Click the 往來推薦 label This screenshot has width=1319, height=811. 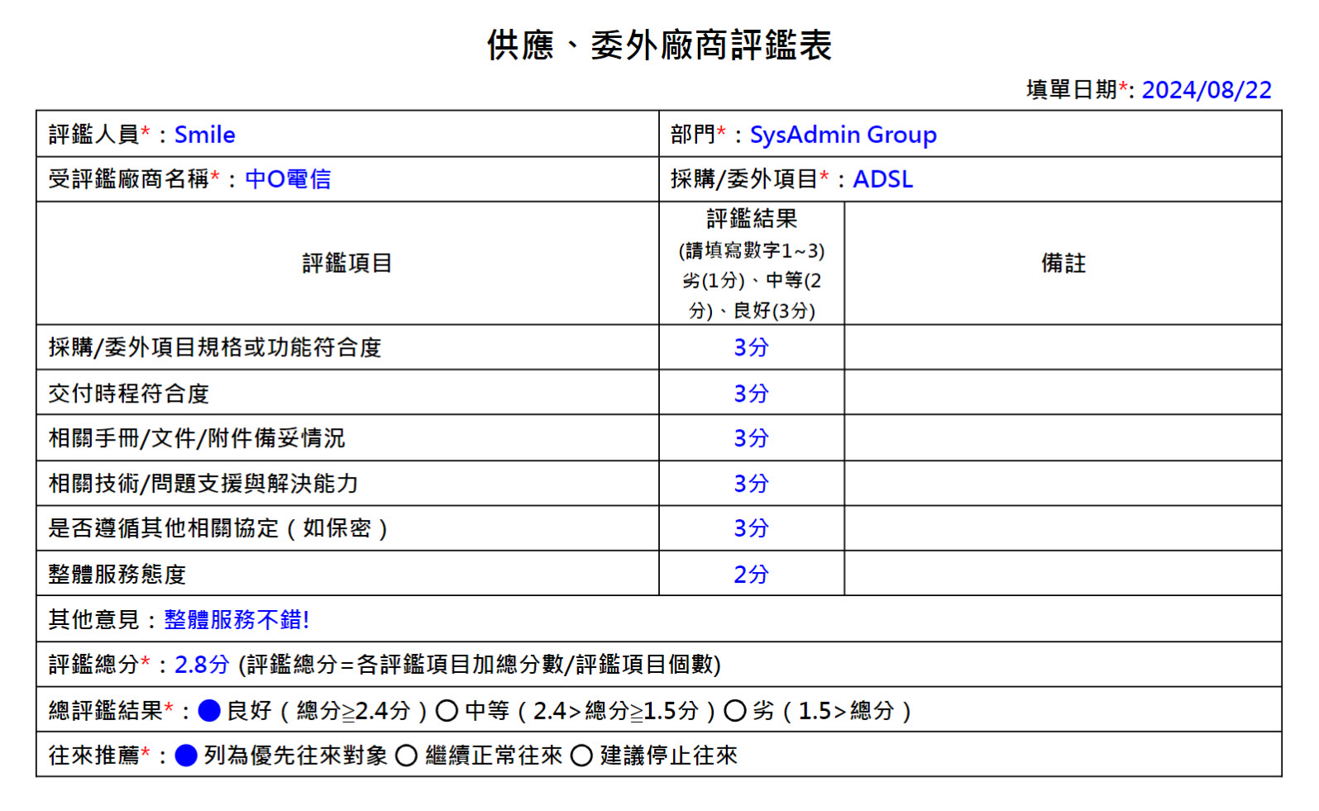(93, 755)
